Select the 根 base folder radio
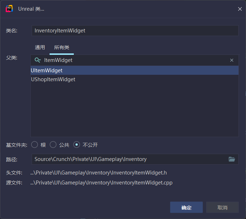The image size is (246, 219). point(35,145)
